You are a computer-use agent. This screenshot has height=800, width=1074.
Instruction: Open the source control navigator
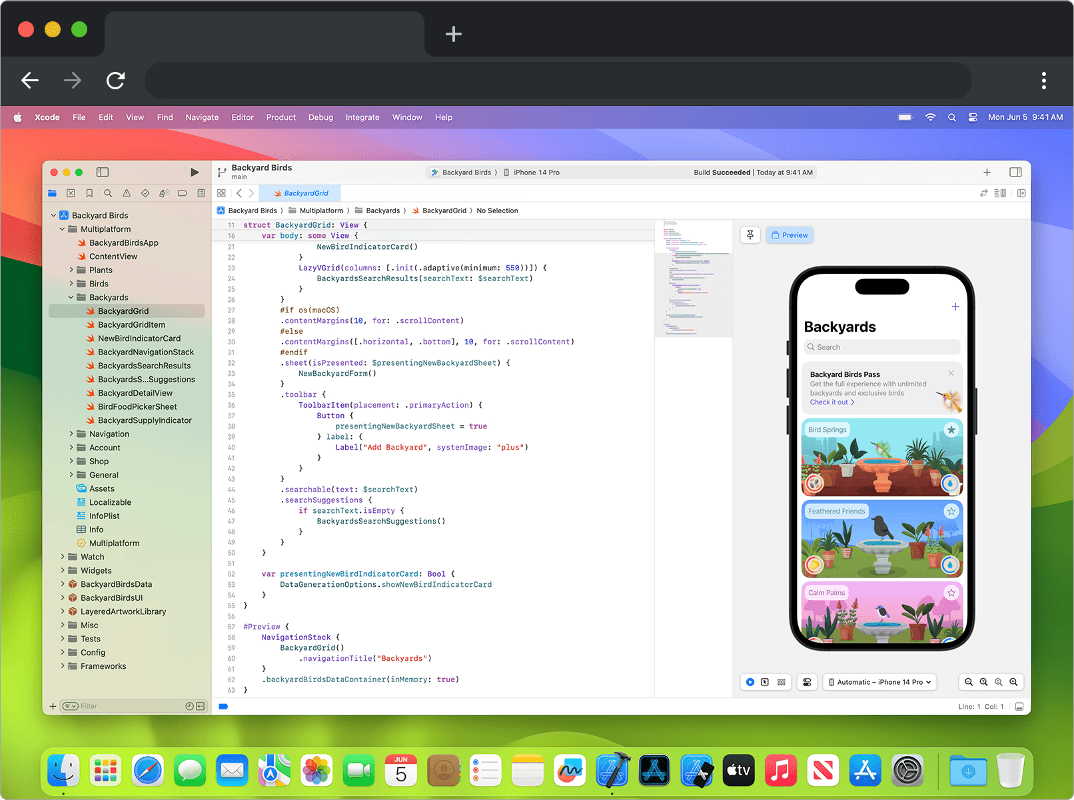[x=71, y=193]
